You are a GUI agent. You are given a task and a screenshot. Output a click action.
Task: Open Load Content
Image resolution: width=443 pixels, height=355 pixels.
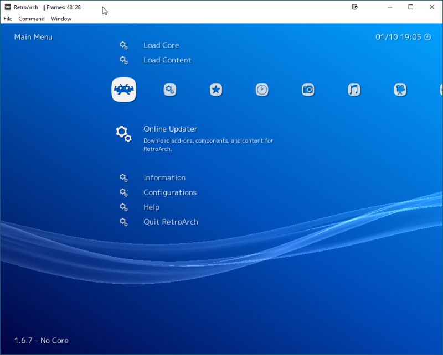click(x=167, y=60)
